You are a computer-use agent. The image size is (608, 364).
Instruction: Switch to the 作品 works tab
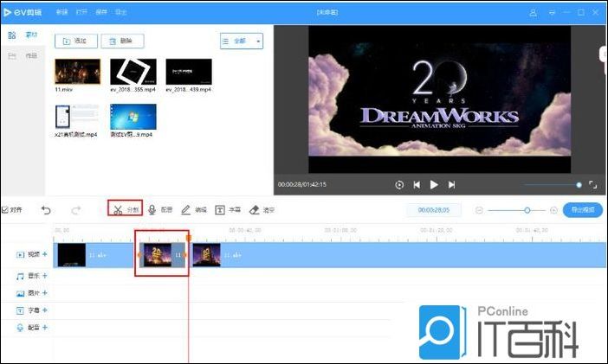pyautogui.click(x=23, y=56)
